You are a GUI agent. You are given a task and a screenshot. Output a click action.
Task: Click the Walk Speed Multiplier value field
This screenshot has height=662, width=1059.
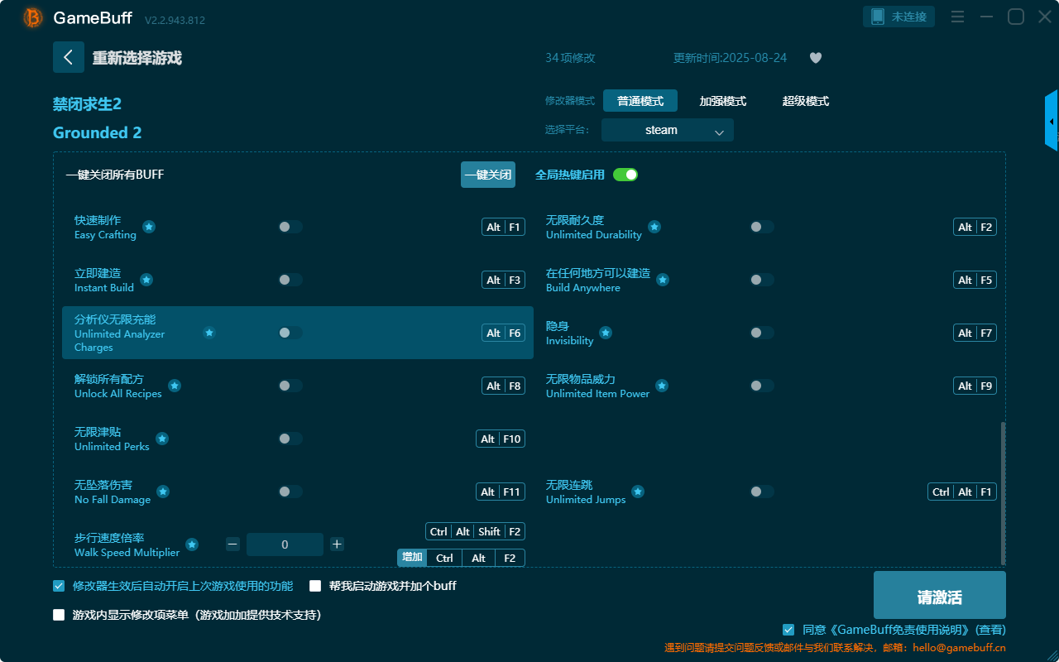pyautogui.click(x=285, y=544)
